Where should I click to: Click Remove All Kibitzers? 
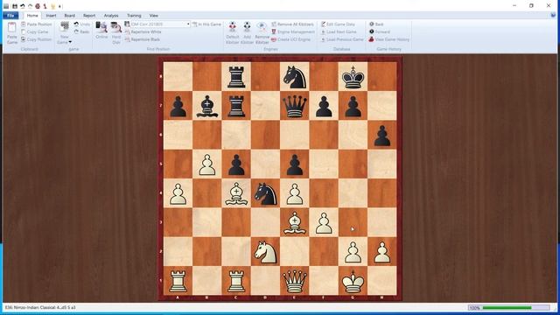click(292, 24)
